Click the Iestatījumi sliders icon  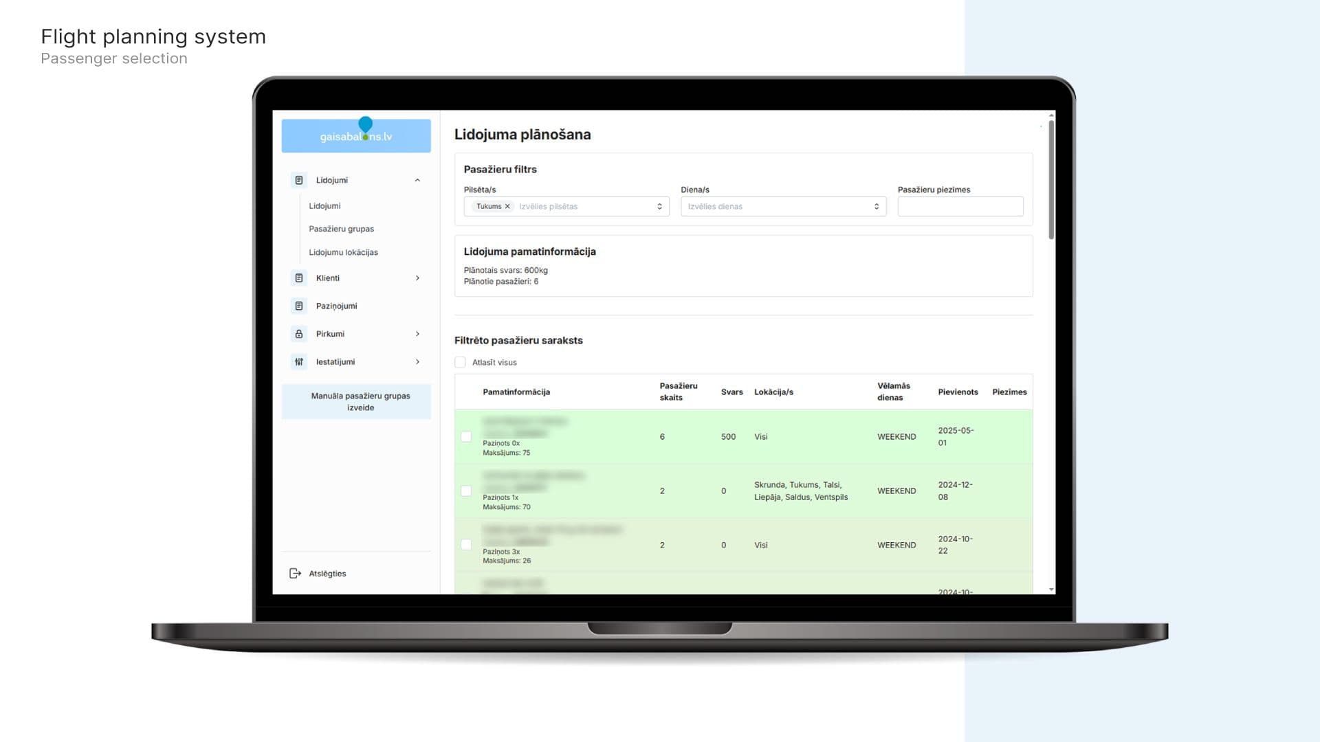click(298, 361)
